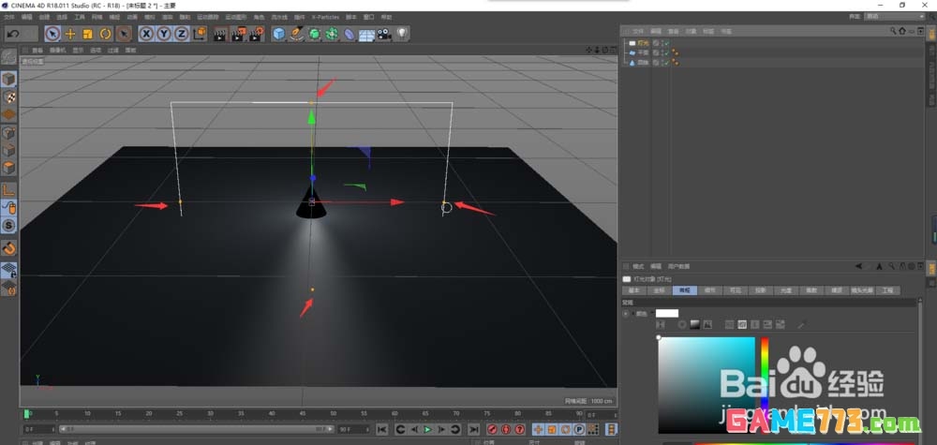This screenshot has height=445, width=937.
Task: Open the layout dropdown at top right
Action: pyautogui.click(x=895, y=17)
